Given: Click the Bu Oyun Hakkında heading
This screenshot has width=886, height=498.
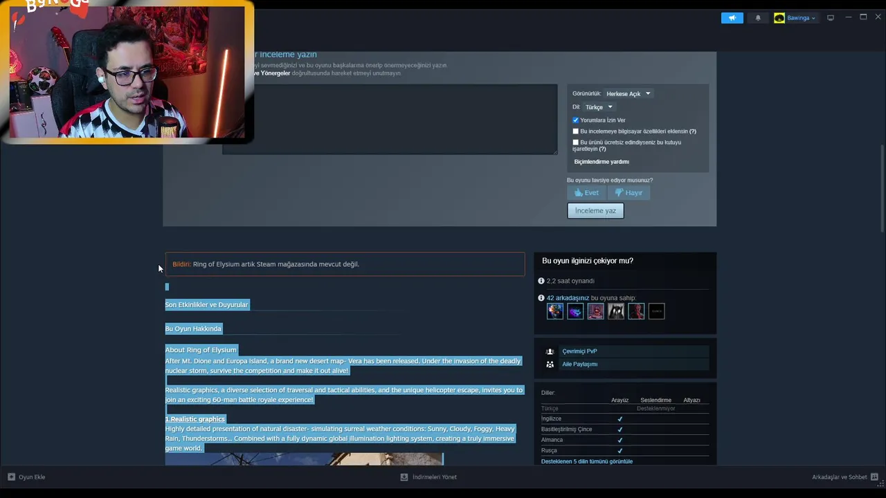Looking at the screenshot, I should [193, 329].
